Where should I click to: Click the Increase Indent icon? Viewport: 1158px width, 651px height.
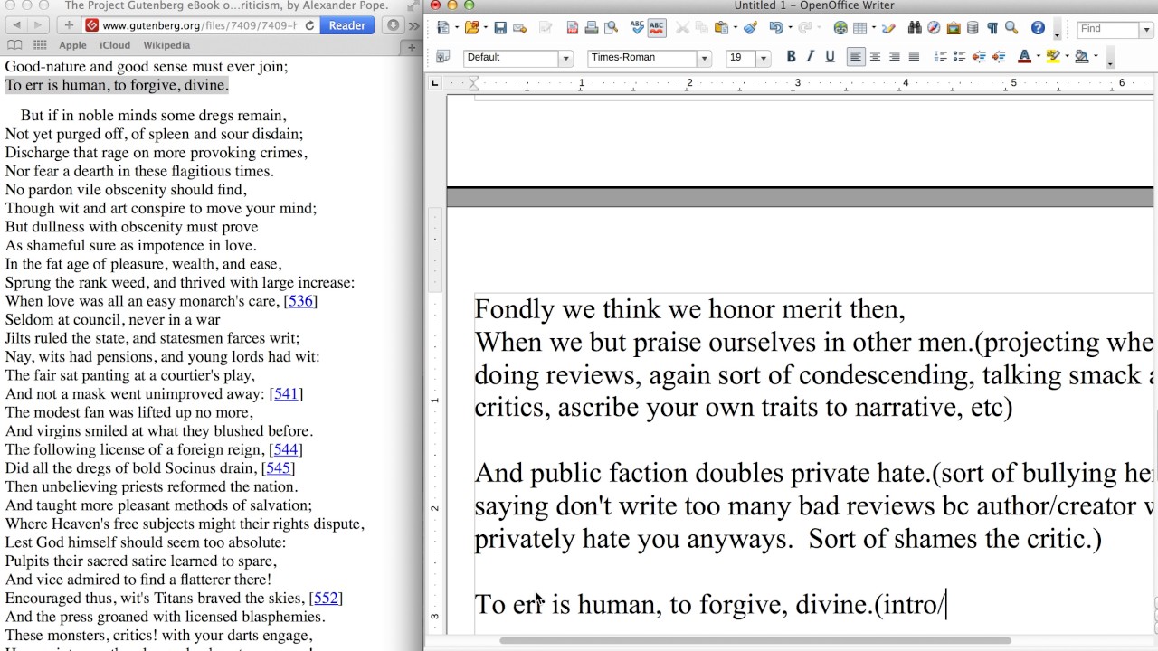click(x=998, y=57)
